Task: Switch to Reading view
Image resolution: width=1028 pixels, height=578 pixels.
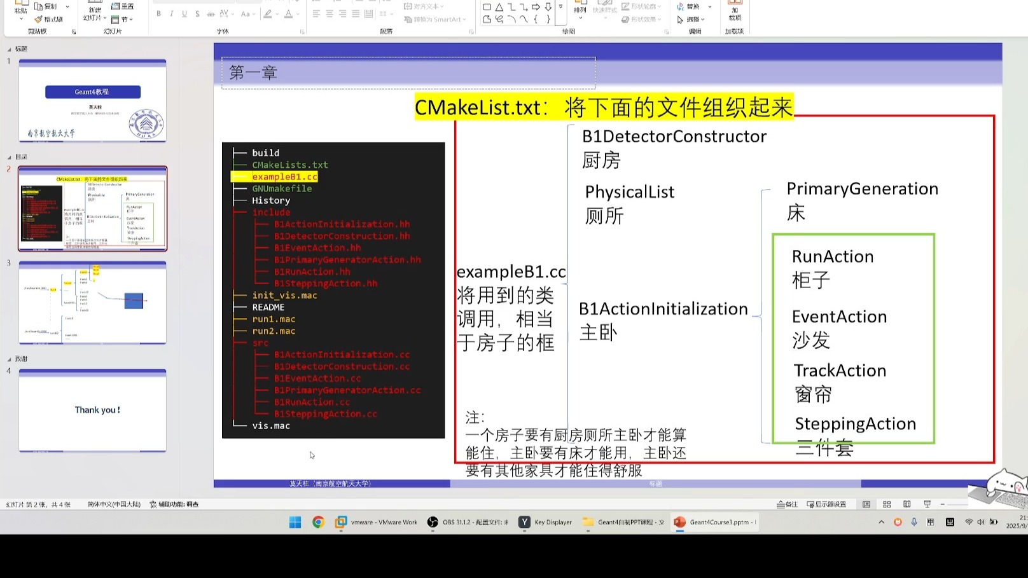Action: pos(907,504)
